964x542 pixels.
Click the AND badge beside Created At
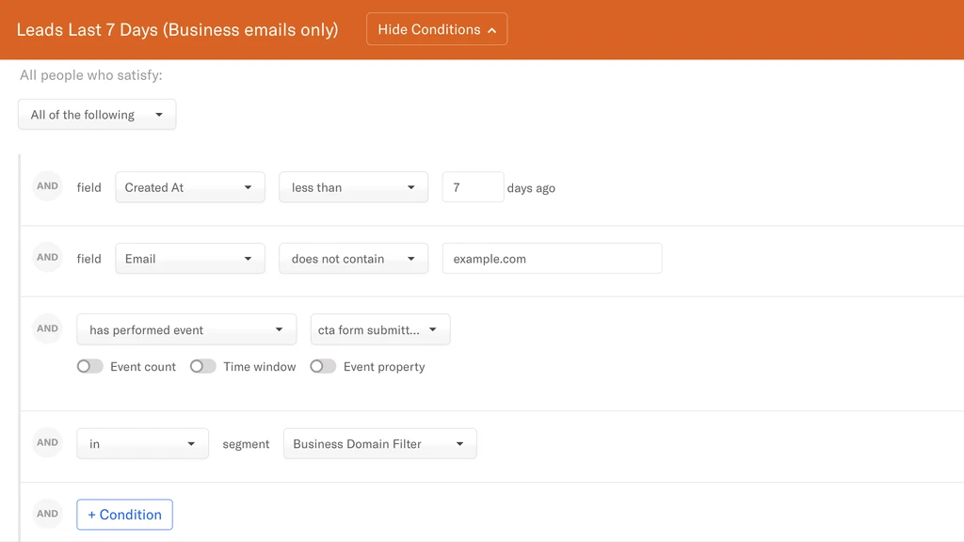(x=47, y=186)
